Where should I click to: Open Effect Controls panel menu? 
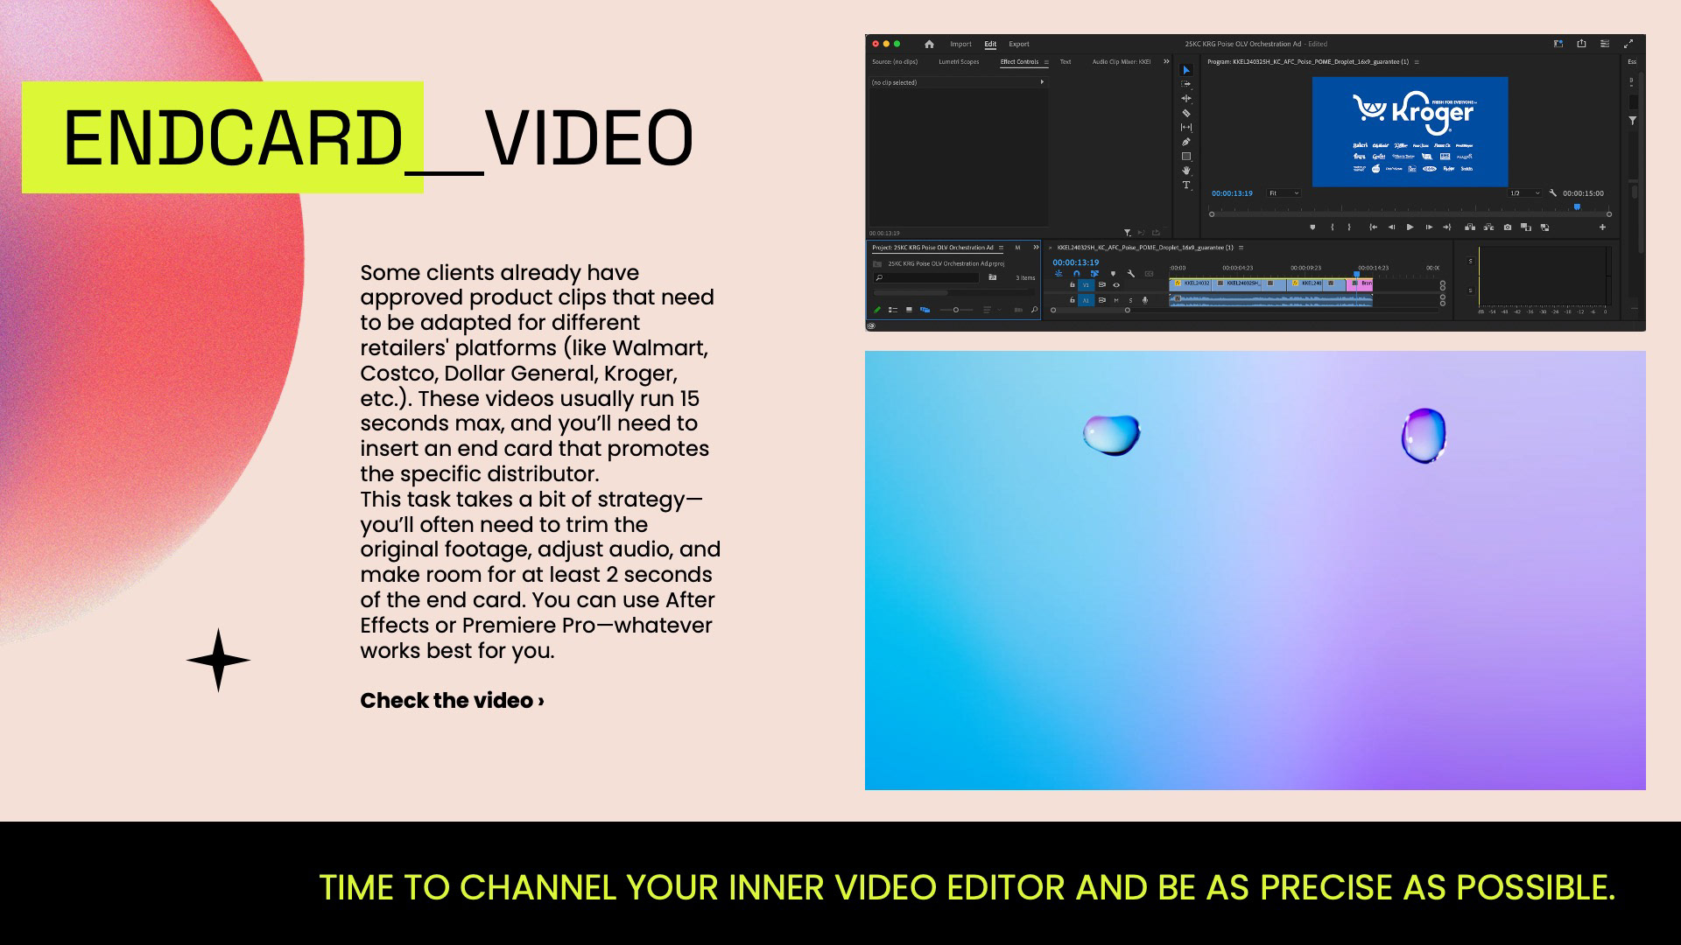click(1046, 62)
